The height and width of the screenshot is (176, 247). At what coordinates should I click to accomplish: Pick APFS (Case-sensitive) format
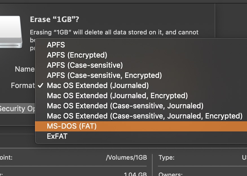tap(85, 65)
